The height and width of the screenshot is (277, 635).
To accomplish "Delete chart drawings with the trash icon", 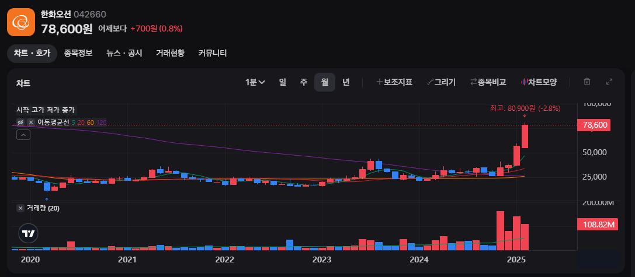I will coord(587,82).
